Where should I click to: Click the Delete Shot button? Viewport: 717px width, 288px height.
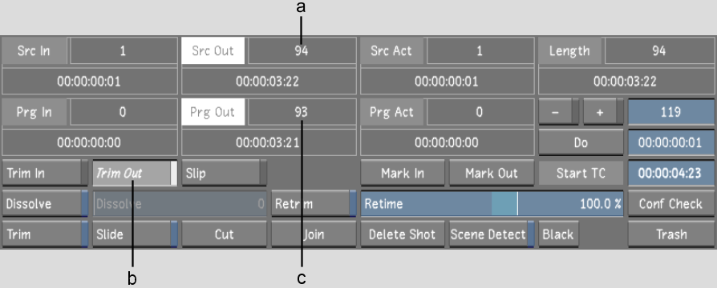point(403,234)
